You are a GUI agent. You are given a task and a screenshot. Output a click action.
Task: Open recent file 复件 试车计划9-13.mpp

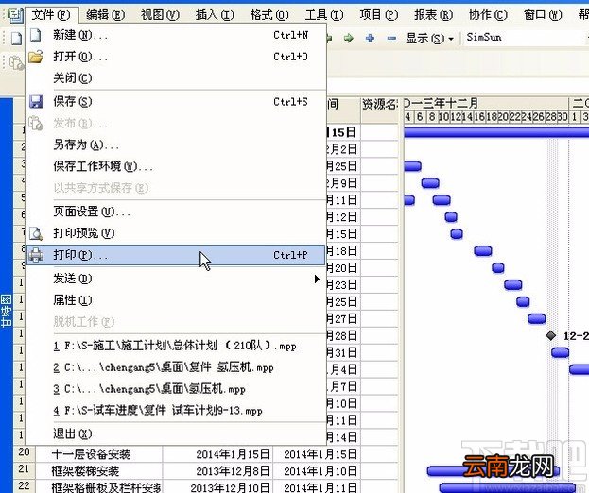(176, 411)
